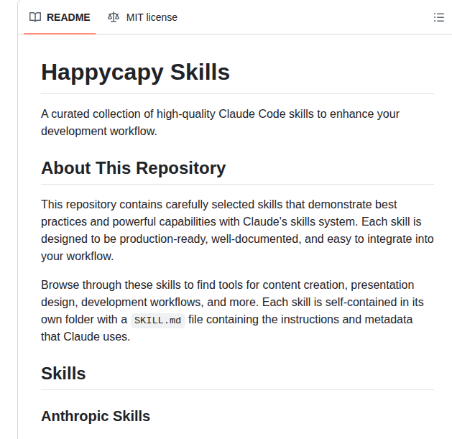Click the SKILL.md inline code text
The height and width of the screenshot is (439, 452).
pos(157,320)
